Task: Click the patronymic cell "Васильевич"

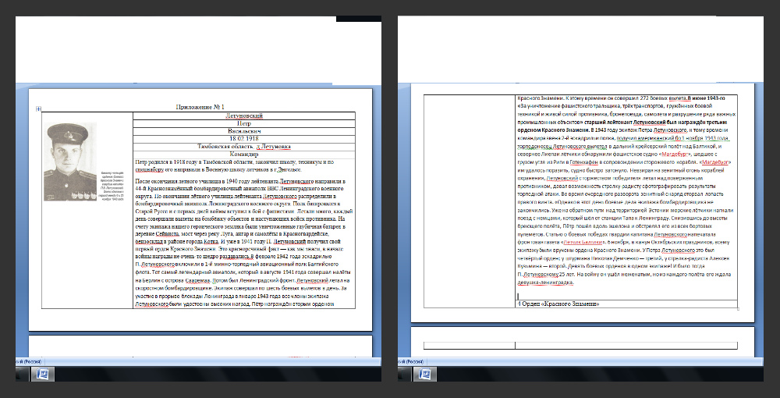Action: point(244,131)
